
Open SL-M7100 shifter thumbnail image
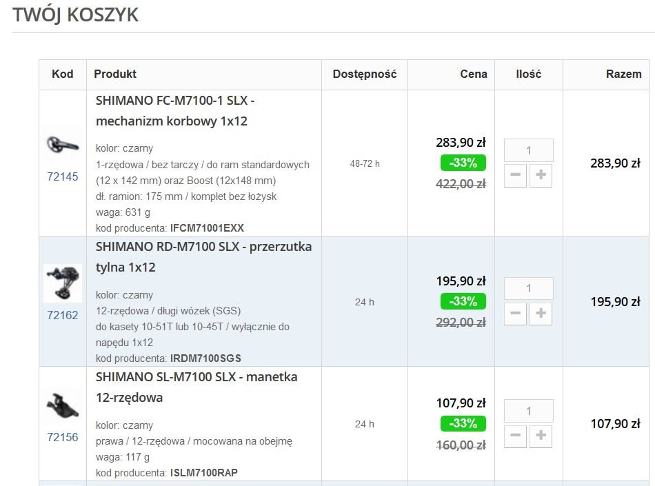63,405
